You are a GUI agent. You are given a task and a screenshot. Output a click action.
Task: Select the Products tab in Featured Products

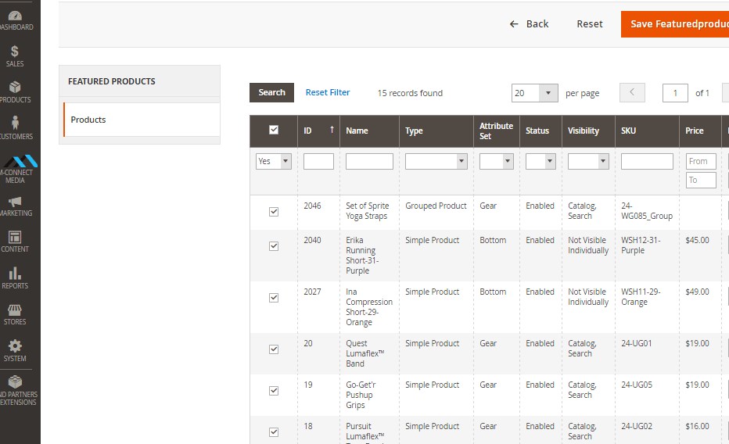click(141, 120)
